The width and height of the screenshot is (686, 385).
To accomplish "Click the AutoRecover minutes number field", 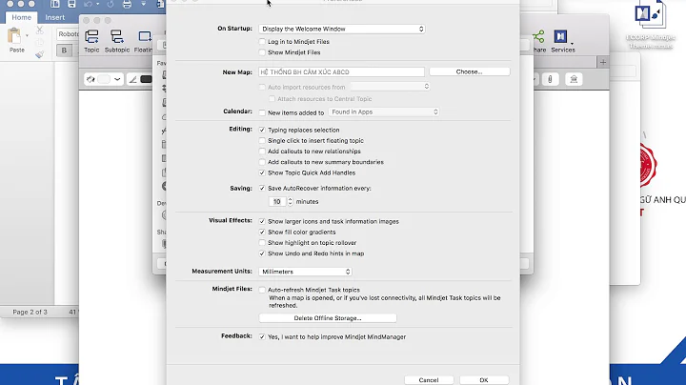I will point(277,201).
